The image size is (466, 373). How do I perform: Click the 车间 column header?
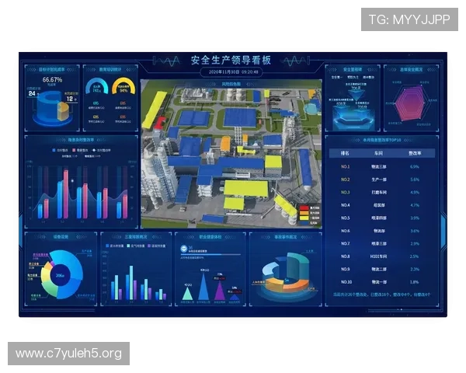pyautogui.click(x=380, y=153)
